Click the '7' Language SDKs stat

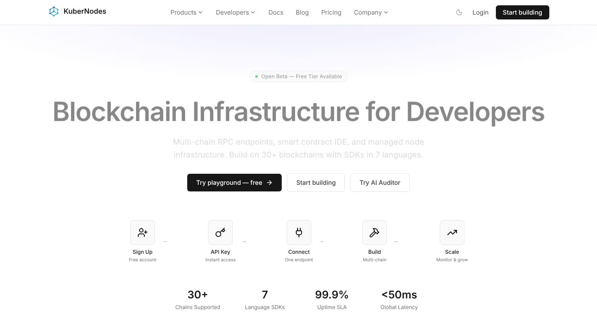tap(265, 299)
